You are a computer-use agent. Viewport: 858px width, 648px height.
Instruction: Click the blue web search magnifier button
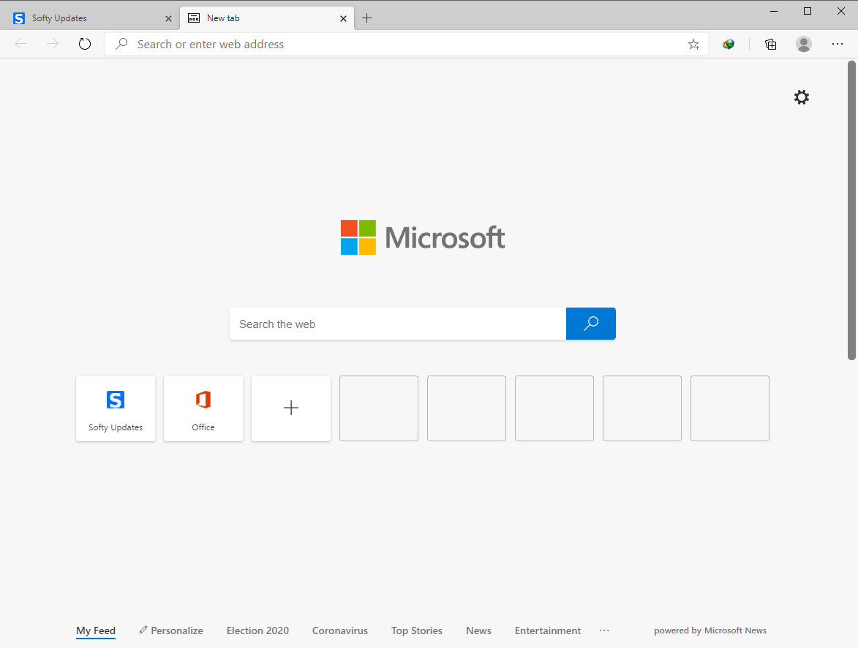pyautogui.click(x=590, y=324)
